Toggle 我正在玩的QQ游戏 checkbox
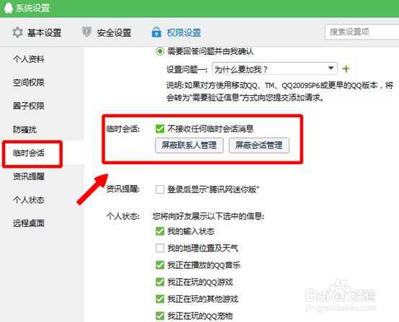Viewport: 399px width, 322px height. (x=160, y=282)
